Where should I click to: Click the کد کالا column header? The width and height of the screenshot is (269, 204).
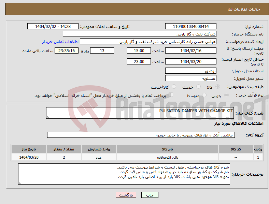click(x=236, y=149)
